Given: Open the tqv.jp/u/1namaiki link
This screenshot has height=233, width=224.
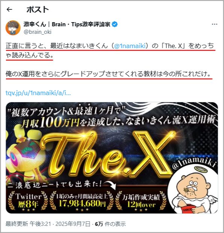Looking at the screenshot, I should point(38,93).
